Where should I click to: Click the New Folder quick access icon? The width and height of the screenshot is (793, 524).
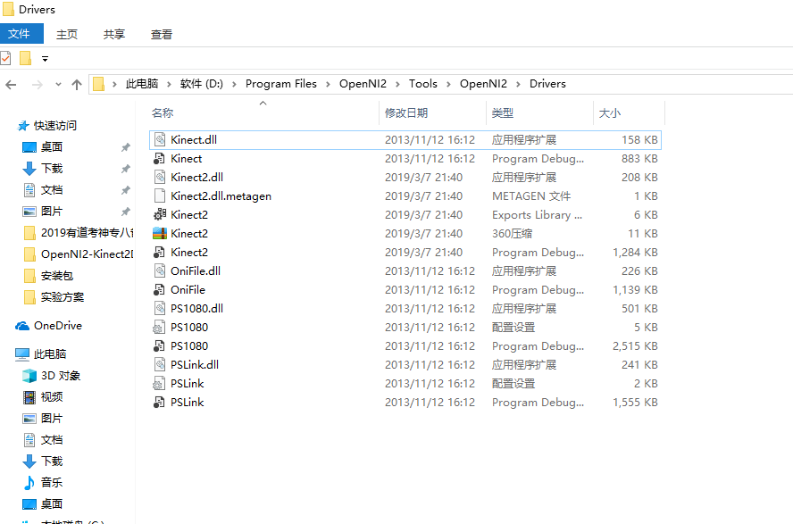[27, 58]
